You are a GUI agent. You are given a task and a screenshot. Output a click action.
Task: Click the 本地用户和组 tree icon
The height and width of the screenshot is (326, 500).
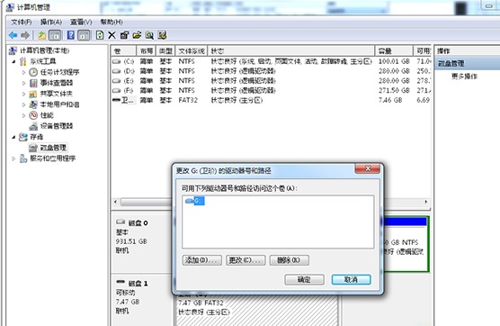pos(33,104)
